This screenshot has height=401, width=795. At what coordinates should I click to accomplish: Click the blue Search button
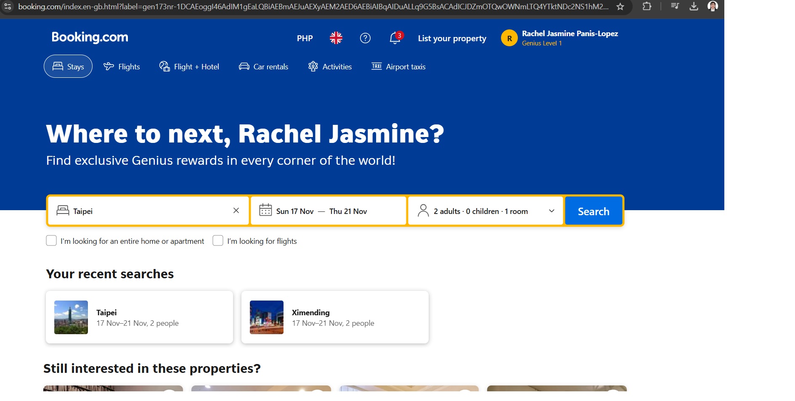point(594,211)
